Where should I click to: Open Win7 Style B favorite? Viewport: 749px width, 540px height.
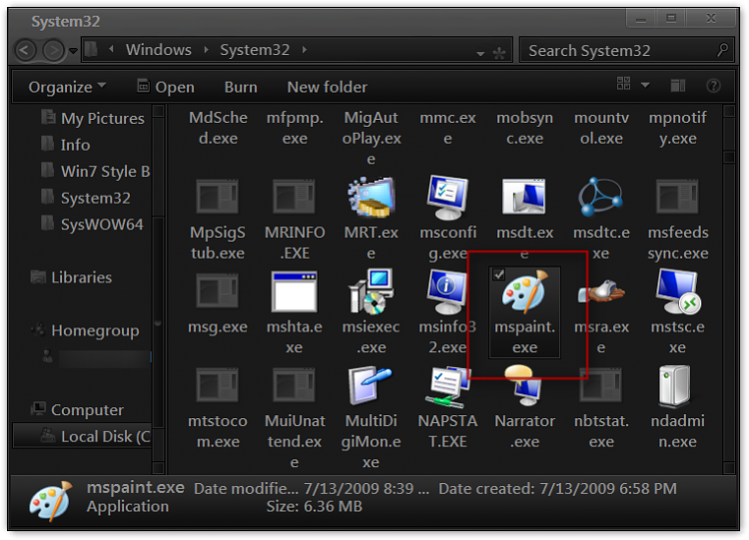click(96, 171)
